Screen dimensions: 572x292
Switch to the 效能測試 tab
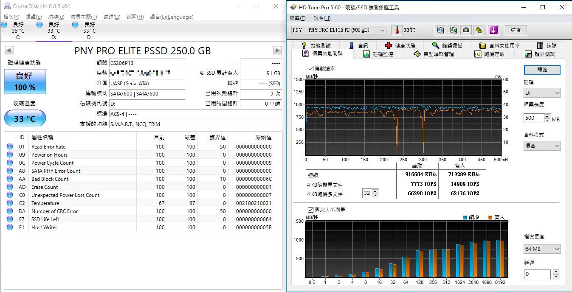click(316, 45)
